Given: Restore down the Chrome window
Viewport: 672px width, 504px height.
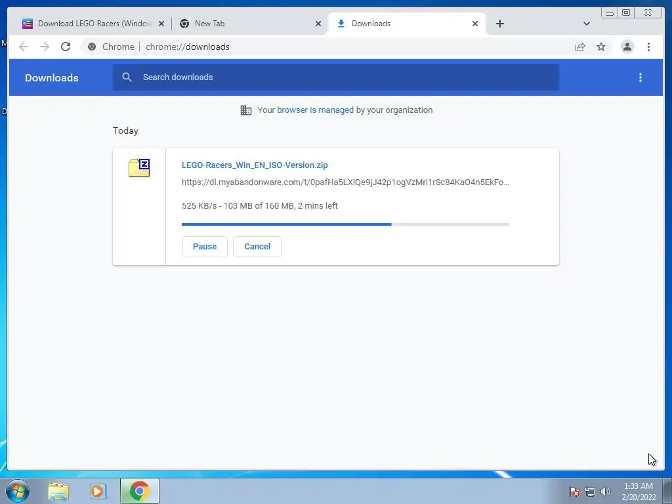Looking at the screenshot, I should [626, 13].
